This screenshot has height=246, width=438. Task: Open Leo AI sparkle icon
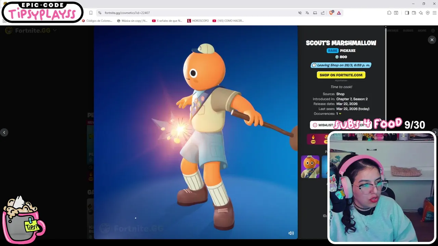point(421,13)
